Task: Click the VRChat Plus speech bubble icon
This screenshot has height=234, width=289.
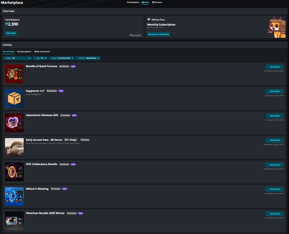Action: pos(149,20)
